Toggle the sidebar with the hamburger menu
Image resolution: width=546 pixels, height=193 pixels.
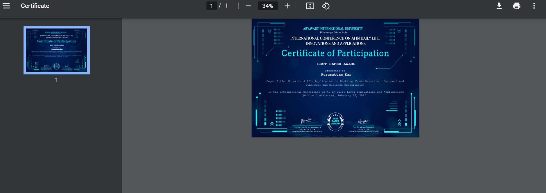tap(6, 6)
